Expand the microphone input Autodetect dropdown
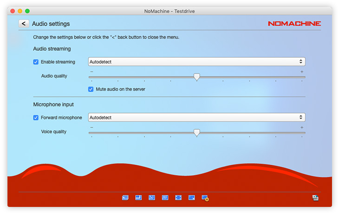339x213 pixels. coord(196,118)
